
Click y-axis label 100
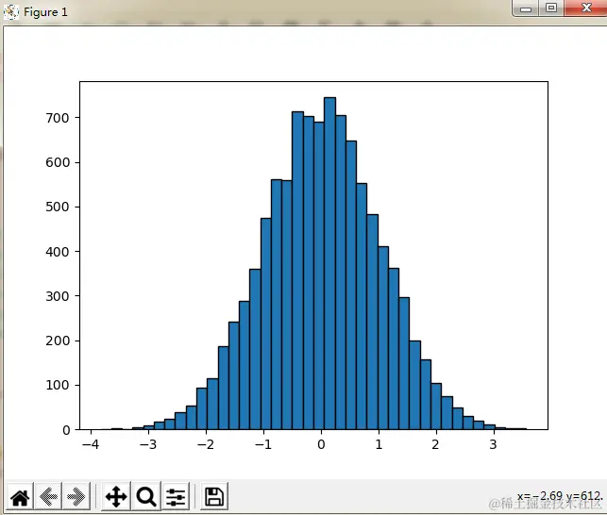point(58,386)
